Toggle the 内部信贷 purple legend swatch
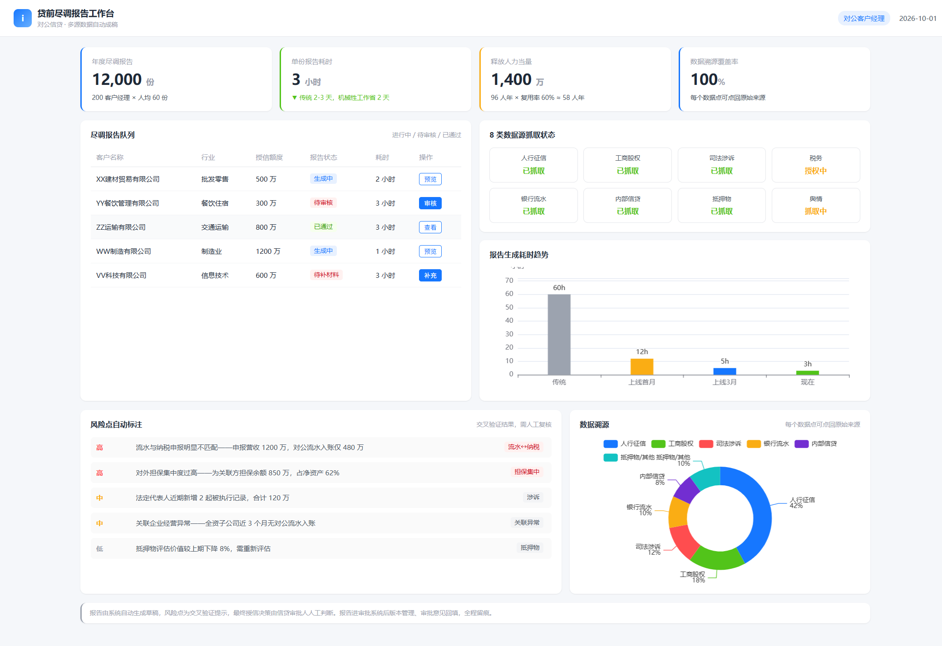Screen dimensions: 942x646 point(802,444)
